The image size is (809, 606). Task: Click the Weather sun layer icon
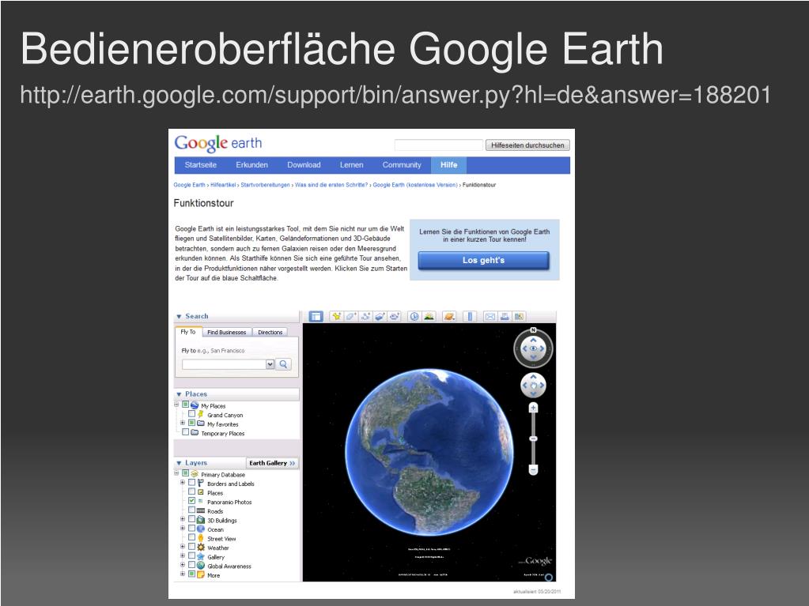(x=201, y=548)
